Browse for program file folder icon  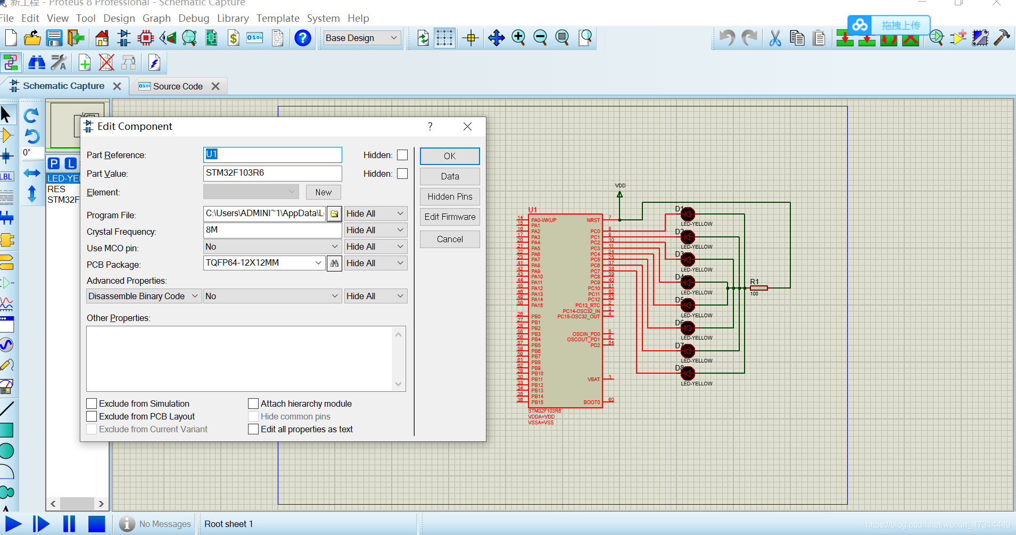[x=334, y=214]
